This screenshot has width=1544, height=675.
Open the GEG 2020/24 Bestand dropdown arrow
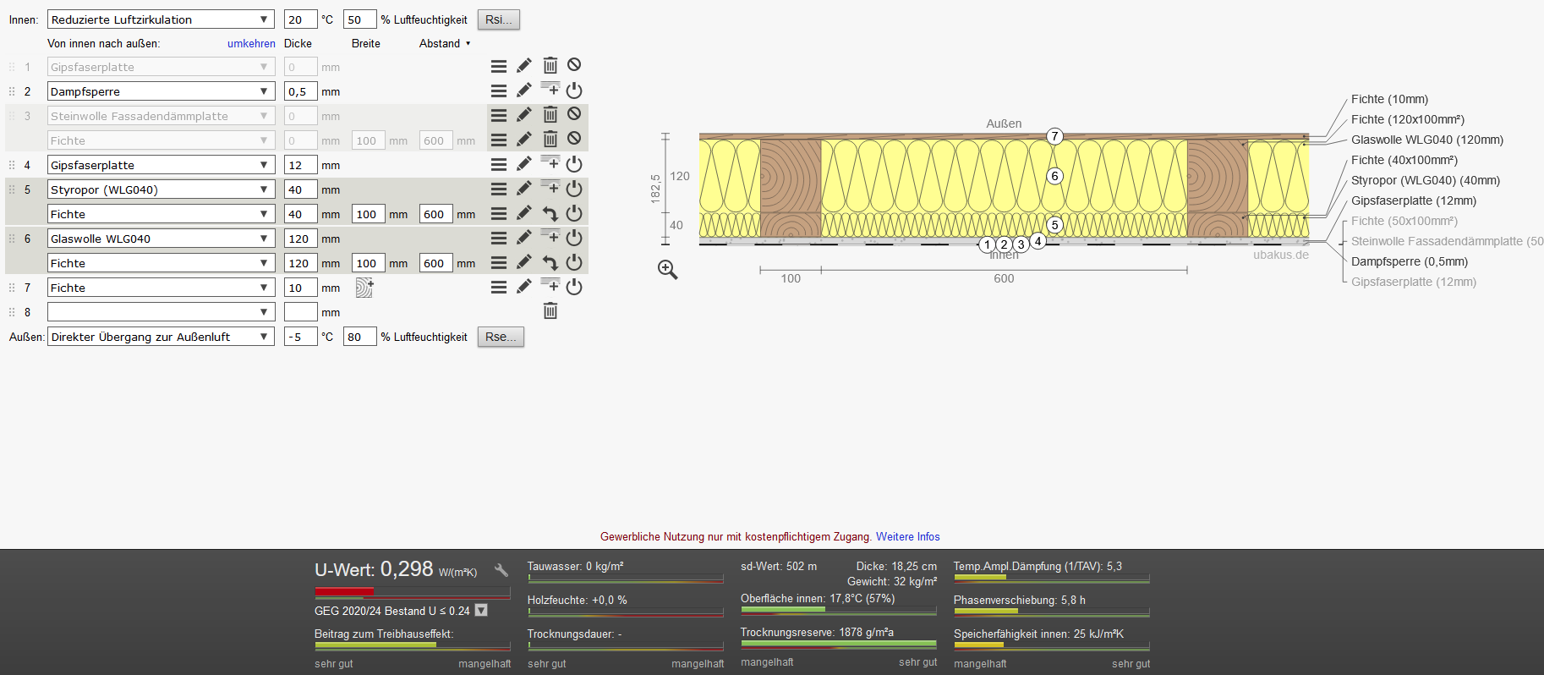tap(481, 611)
